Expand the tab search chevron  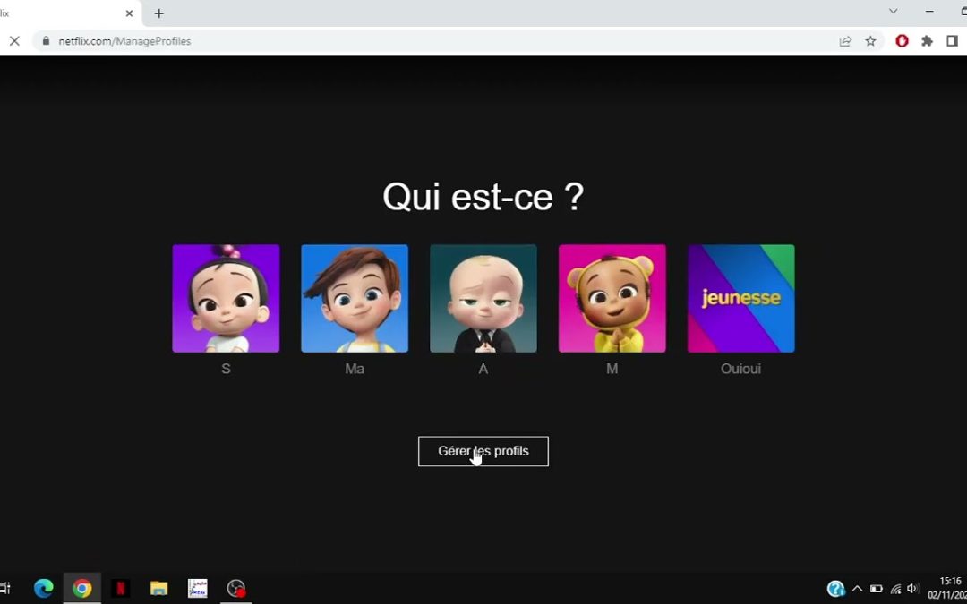point(893,11)
